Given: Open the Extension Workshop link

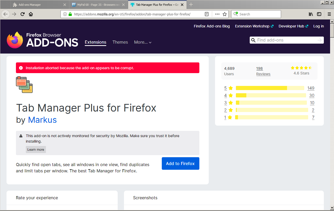Looking at the screenshot, I should [254, 26].
